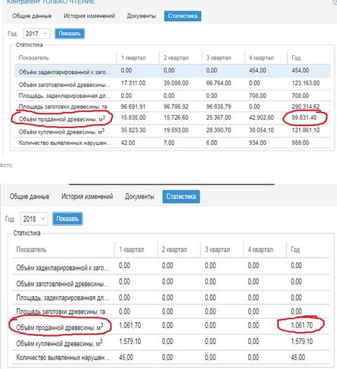Open the 2017 year dropdown
This screenshot has width=337, height=369.
pyautogui.click(x=36, y=34)
